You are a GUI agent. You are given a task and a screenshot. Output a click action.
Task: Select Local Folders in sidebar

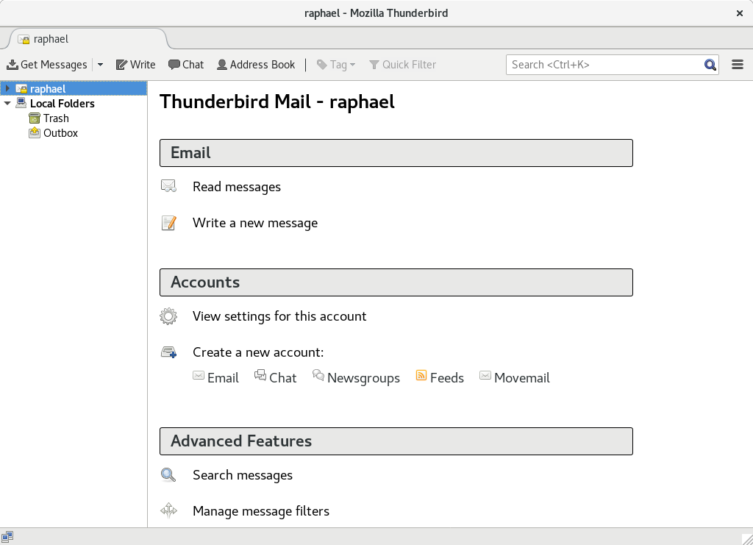(62, 103)
